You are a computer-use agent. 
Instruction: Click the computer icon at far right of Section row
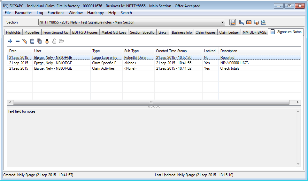click(x=264, y=22)
